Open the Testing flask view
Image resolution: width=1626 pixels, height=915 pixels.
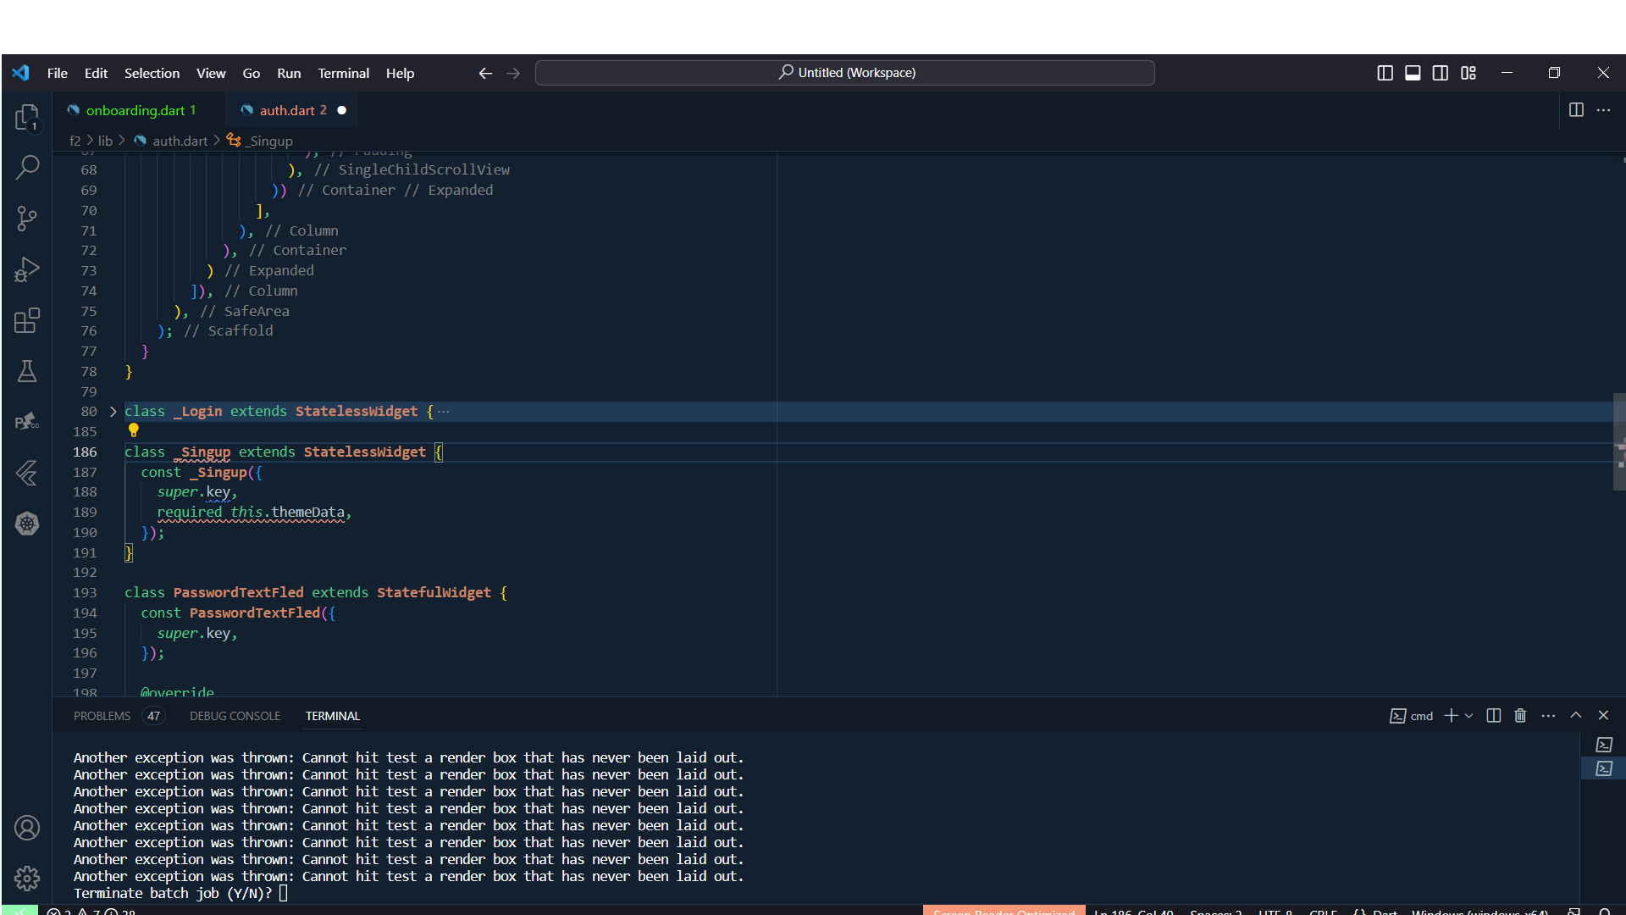[27, 371]
